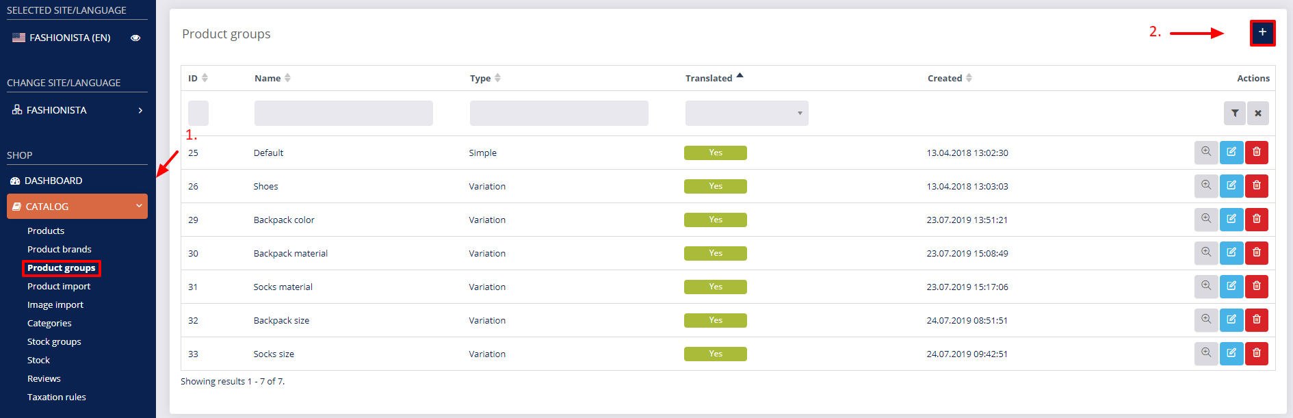Delete the Backpack material group
This screenshot has height=418, width=1293.
click(1257, 252)
